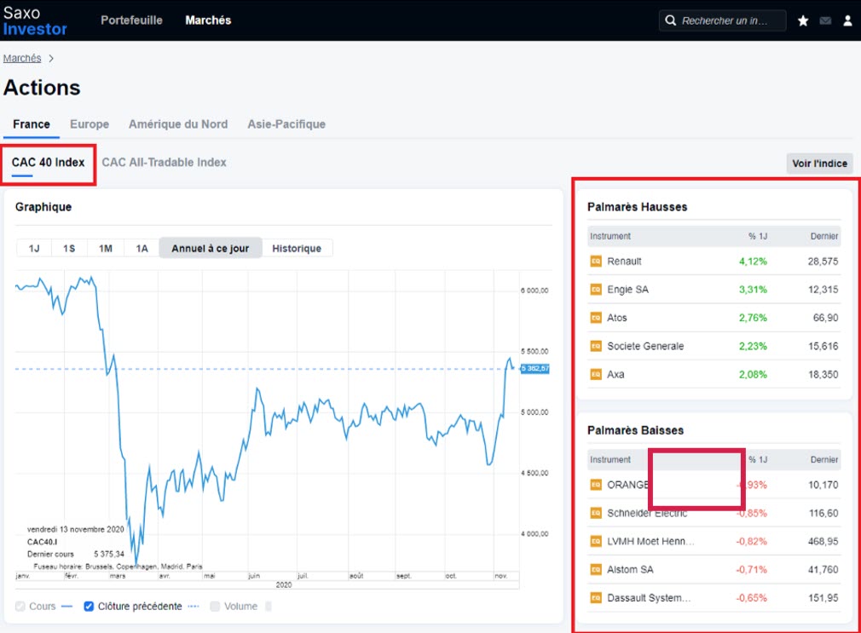The width and height of the screenshot is (861, 633).
Task: Open the Atos stock row
Action: click(714, 318)
